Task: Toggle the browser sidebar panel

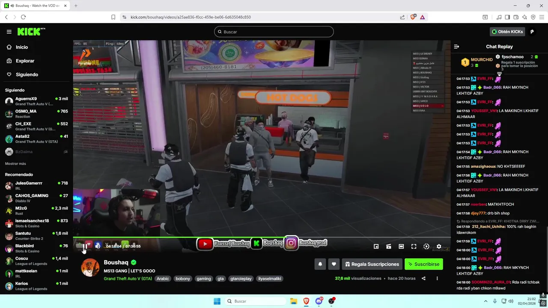Action: tap(507, 17)
